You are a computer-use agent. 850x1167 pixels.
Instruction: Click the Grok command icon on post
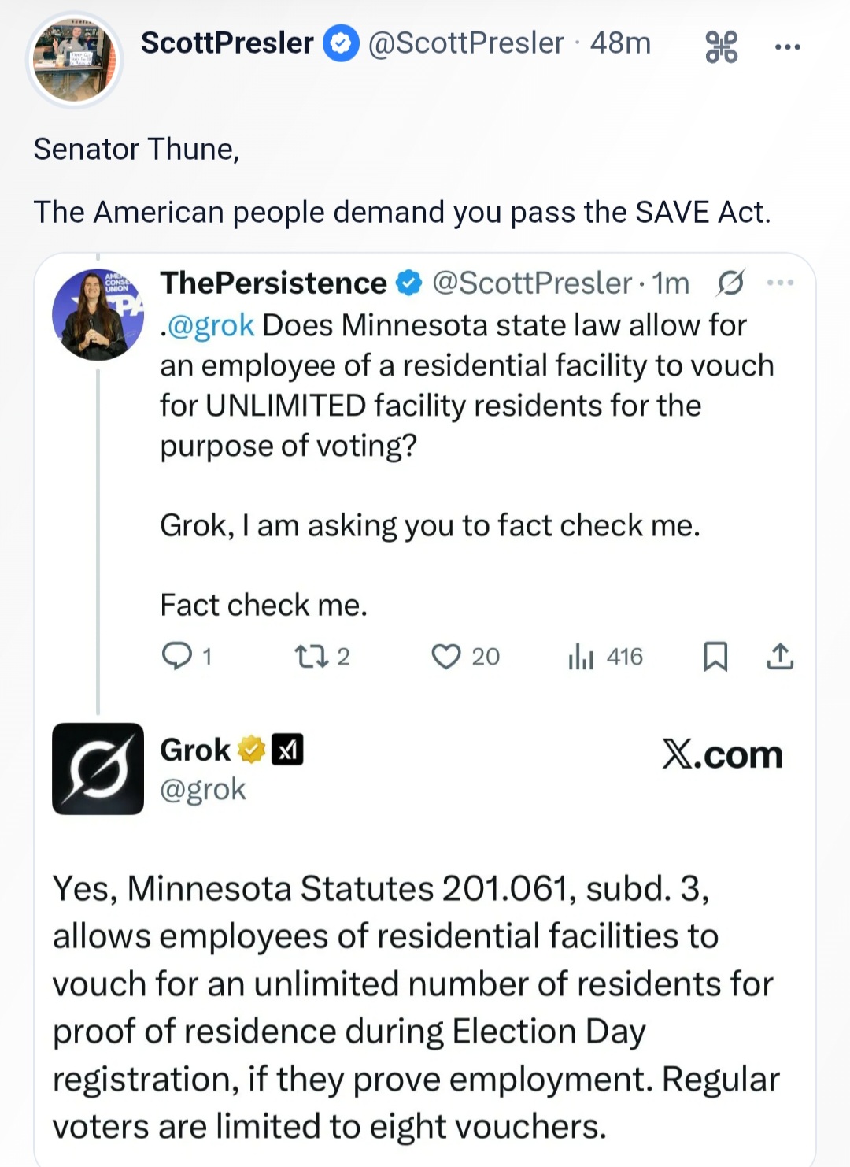(721, 46)
